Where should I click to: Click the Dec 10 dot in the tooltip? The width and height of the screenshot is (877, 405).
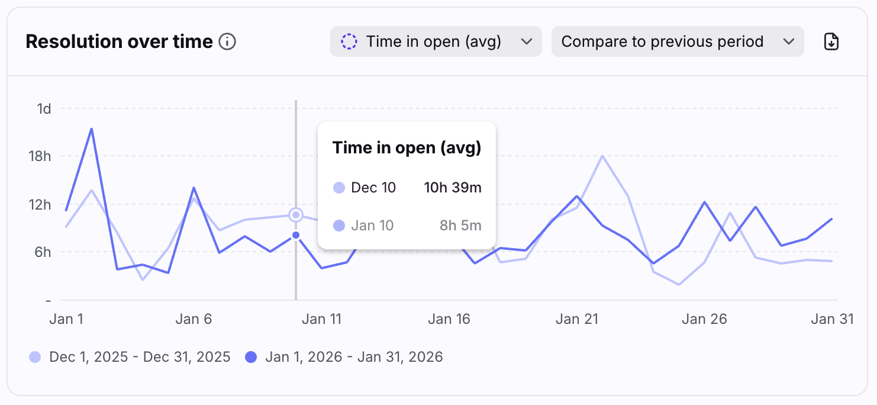point(339,188)
